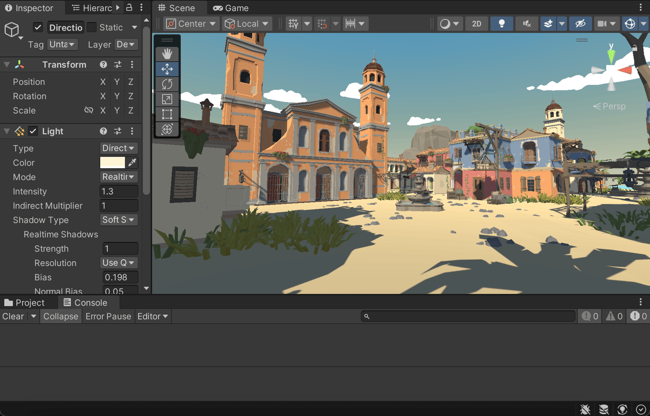Collapse the Transform component section
This screenshot has width=650, height=416.
pos(7,65)
